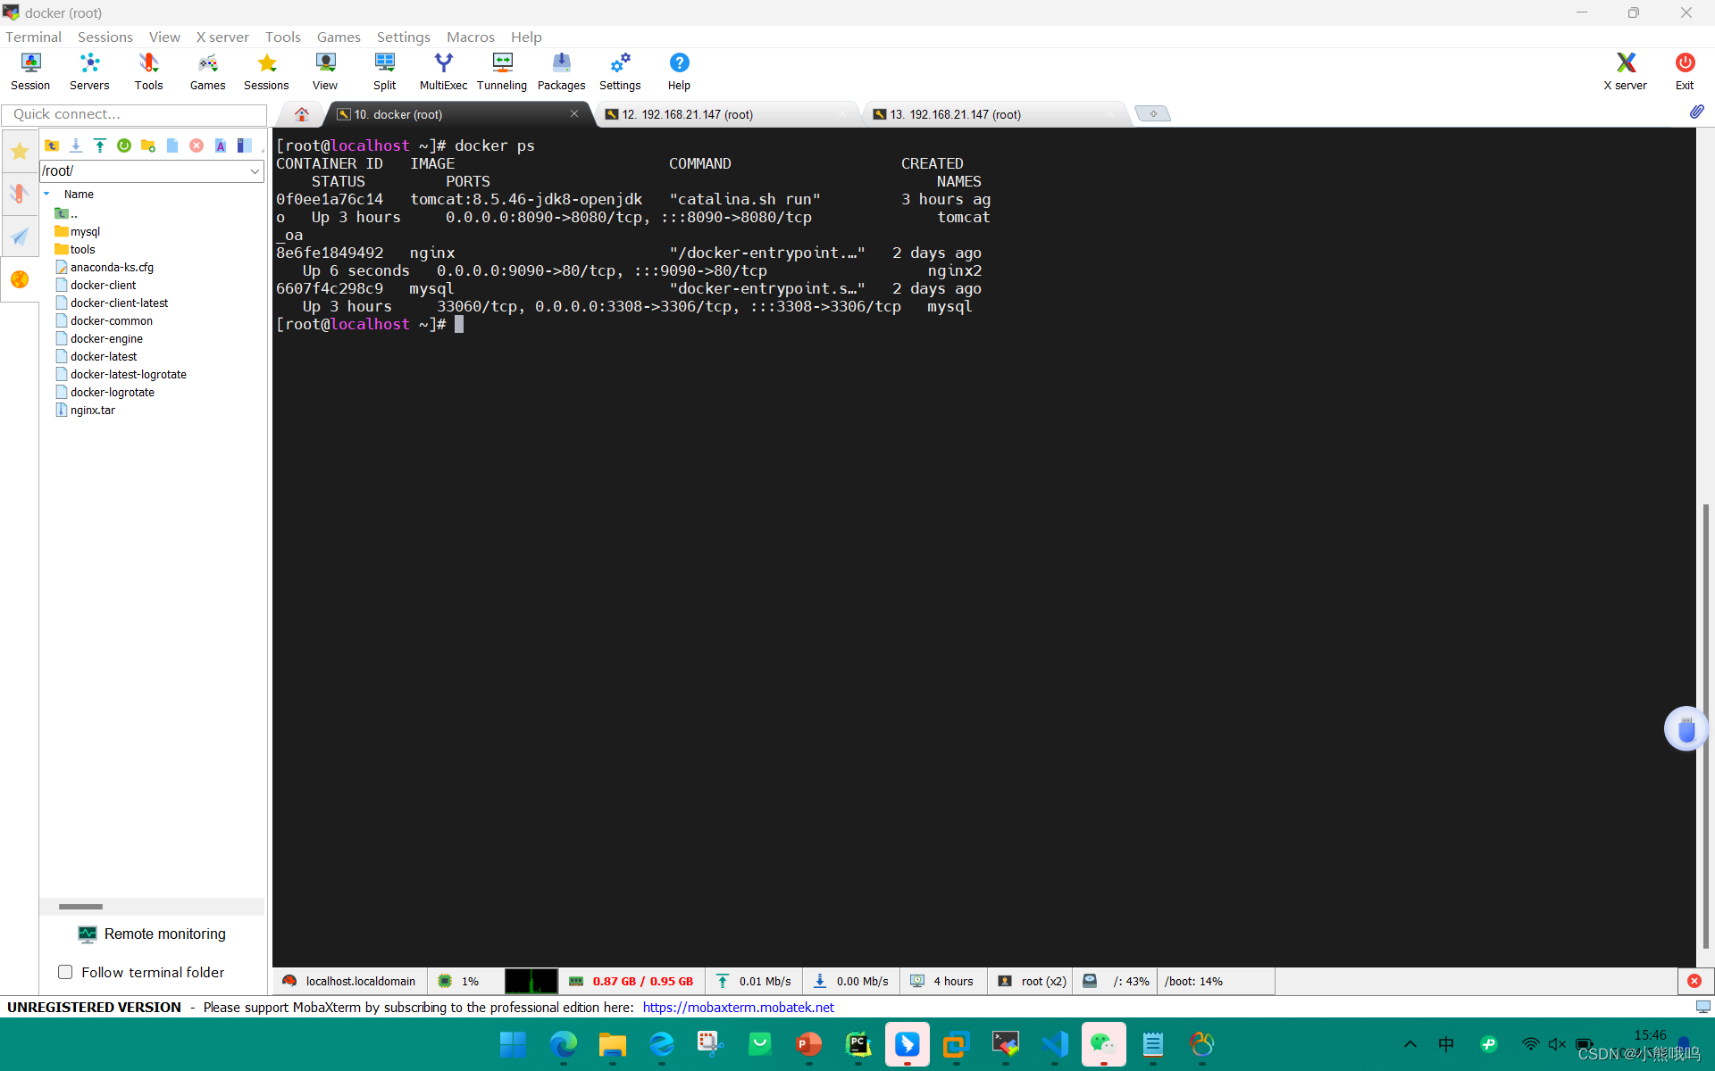Image resolution: width=1715 pixels, height=1071 pixels.
Task: Open the Tunneling tool
Action: (x=501, y=71)
